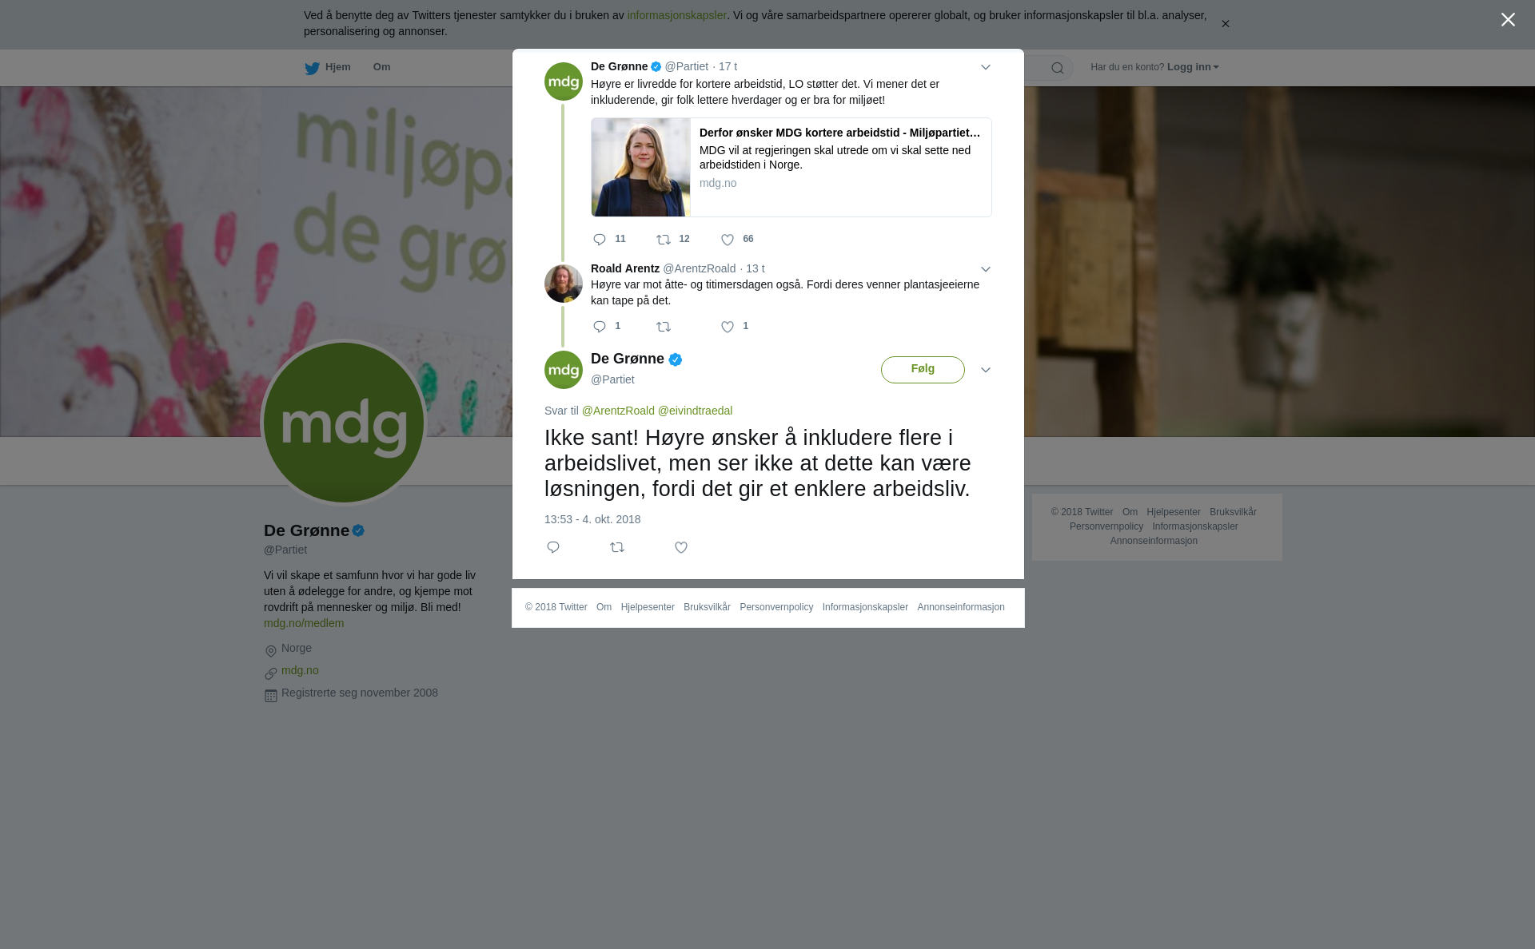This screenshot has width=1535, height=949.
Task: Retweet the main De Grønne tweet
Action: click(x=617, y=547)
